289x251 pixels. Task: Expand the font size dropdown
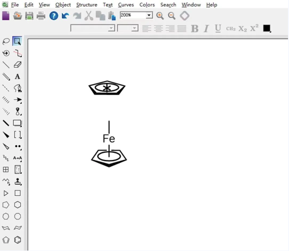click(x=135, y=28)
